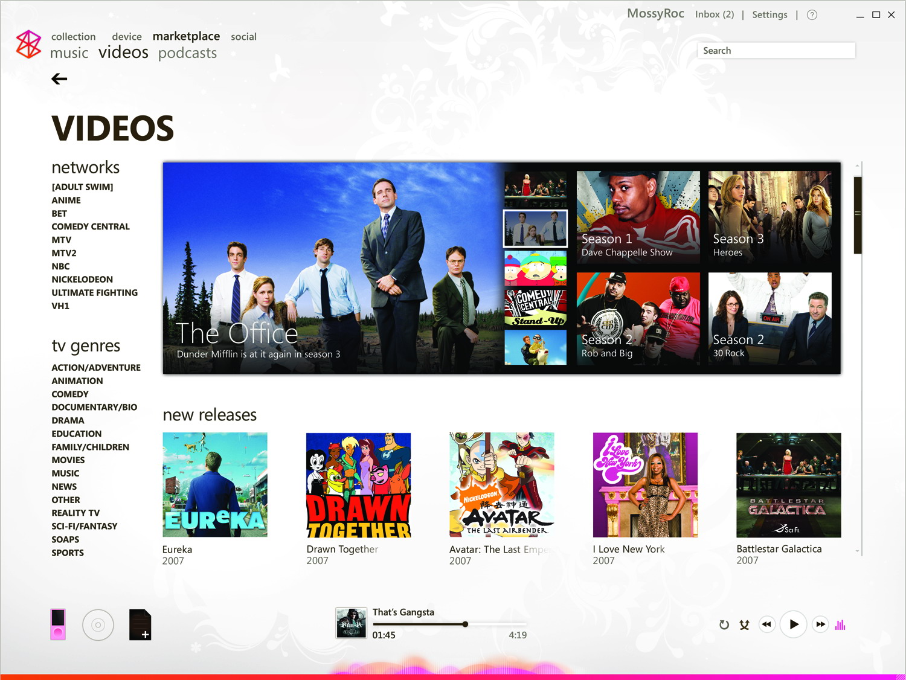The height and width of the screenshot is (680, 906).
Task: Browse the NBC network
Action: click(x=60, y=266)
